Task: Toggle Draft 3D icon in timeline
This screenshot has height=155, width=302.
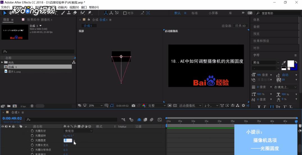Action: 131,120
